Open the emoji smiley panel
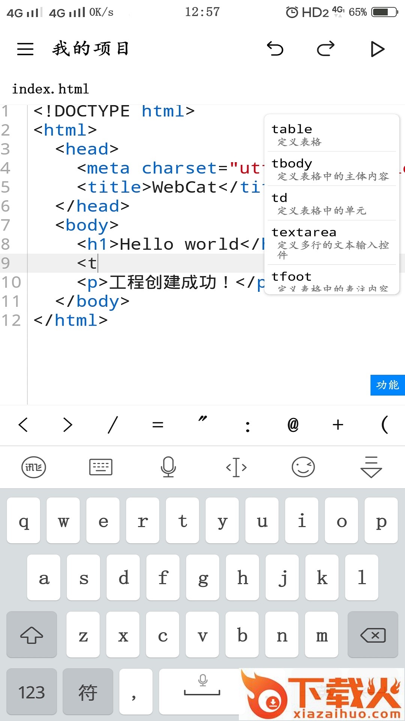The height and width of the screenshot is (721, 405). point(303,468)
